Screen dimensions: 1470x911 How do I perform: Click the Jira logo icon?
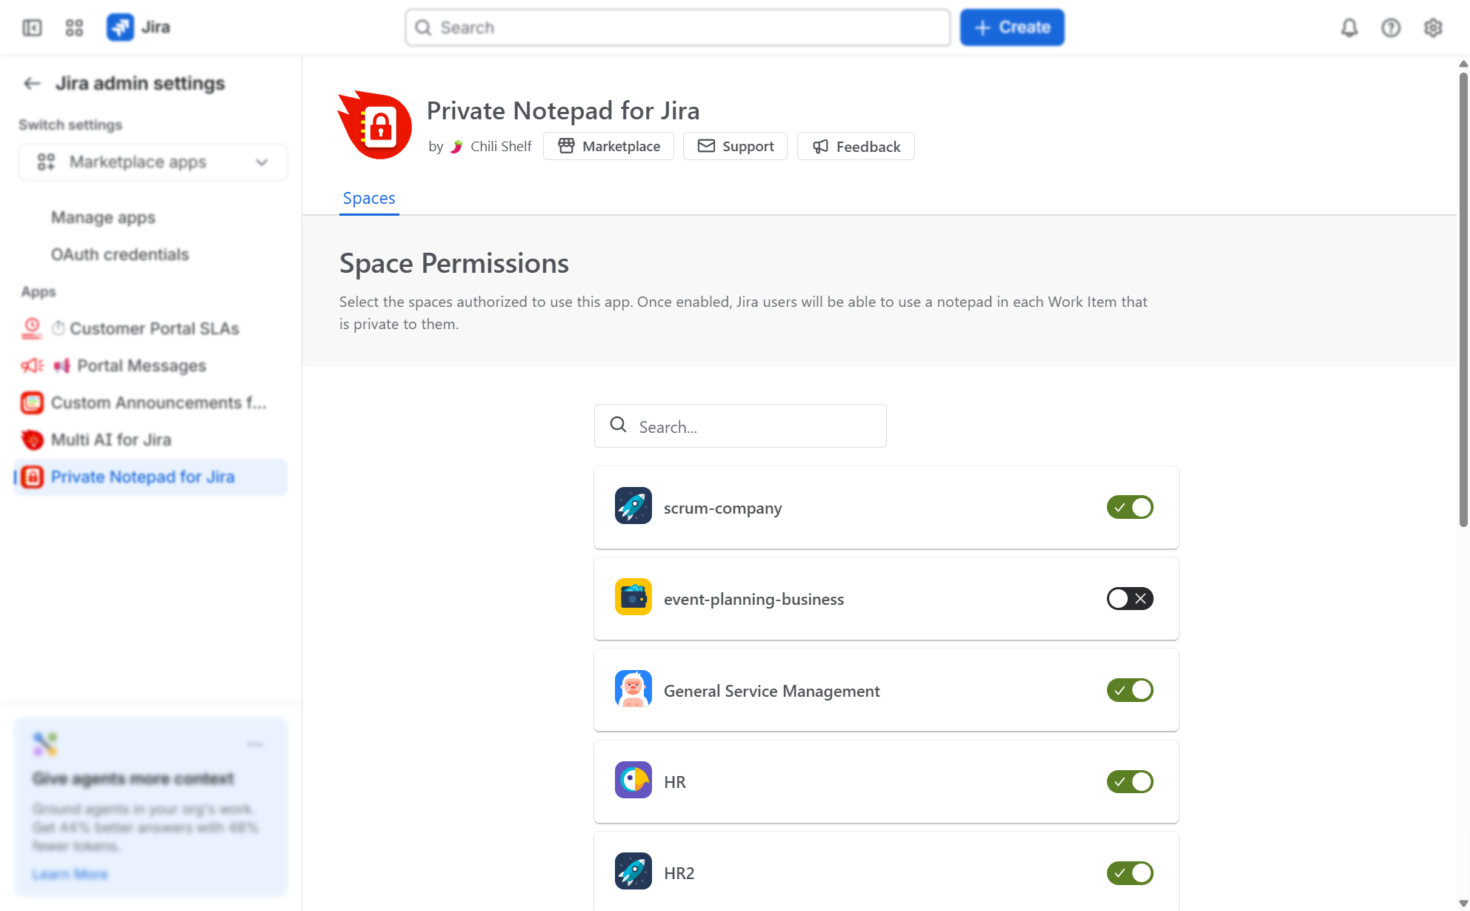point(120,27)
